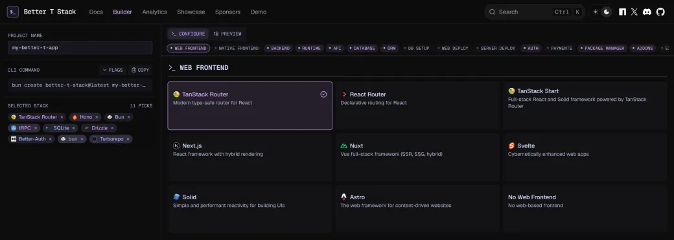Image resolution: width=674 pixels, height=240 pixels.
Task: Jump to Backend section
Action: 277,49
